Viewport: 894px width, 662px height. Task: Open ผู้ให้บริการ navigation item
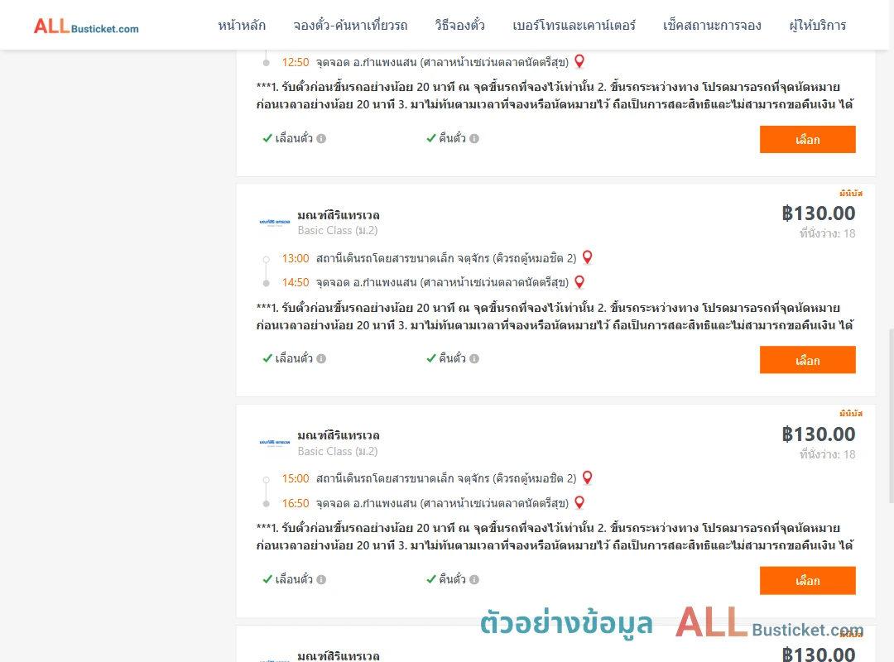click(x=818, y=25)
